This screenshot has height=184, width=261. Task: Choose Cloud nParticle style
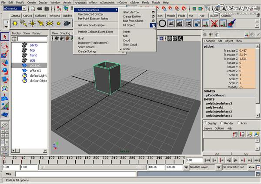pos(126,40)
